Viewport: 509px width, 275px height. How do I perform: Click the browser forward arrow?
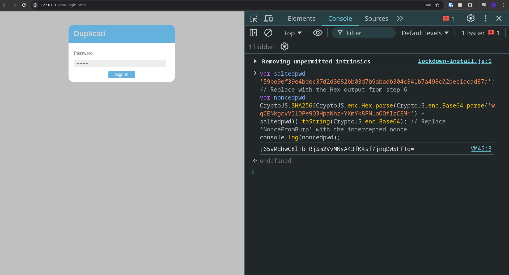(14, 5)
